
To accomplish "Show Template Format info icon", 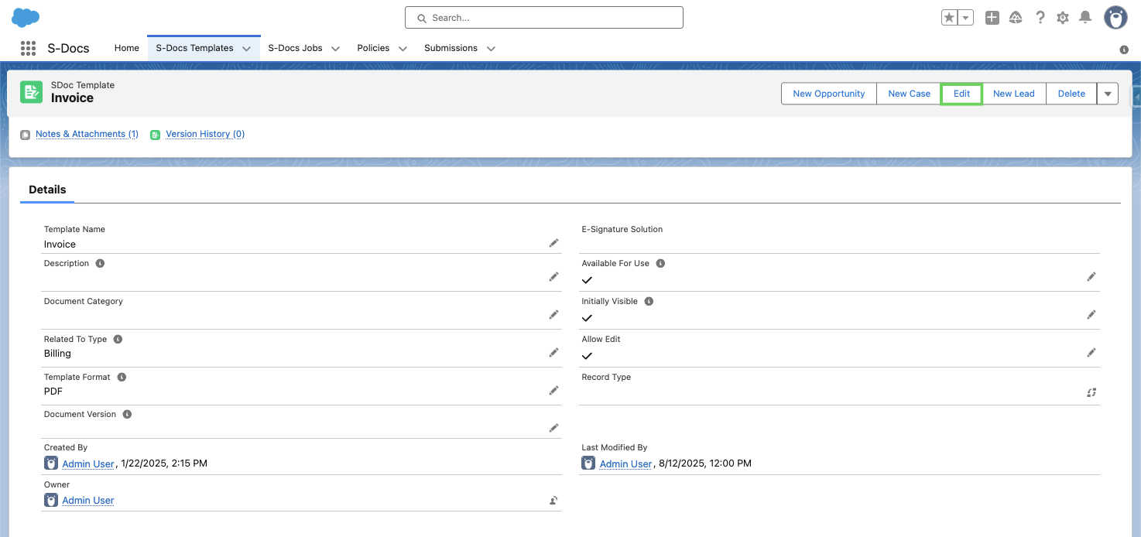I will point(122,377).
